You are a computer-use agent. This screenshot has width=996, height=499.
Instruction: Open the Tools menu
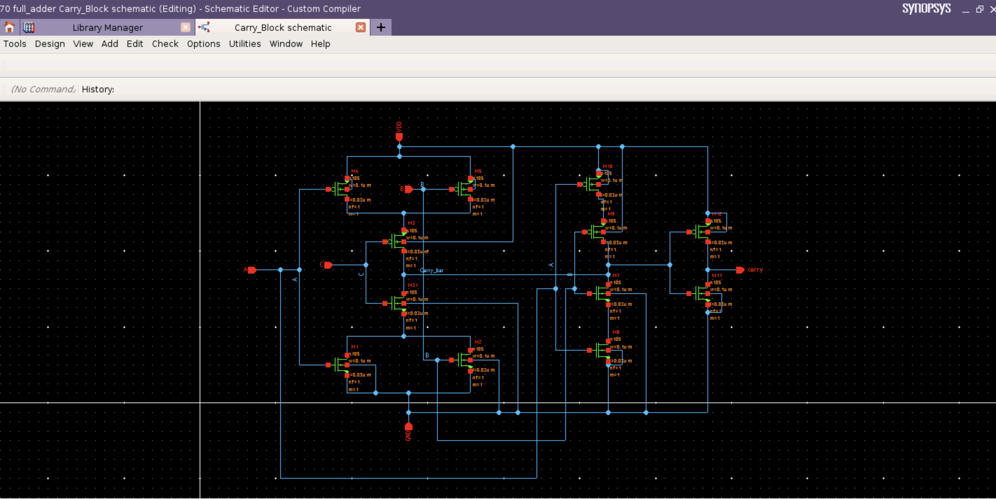coord(14,44)
